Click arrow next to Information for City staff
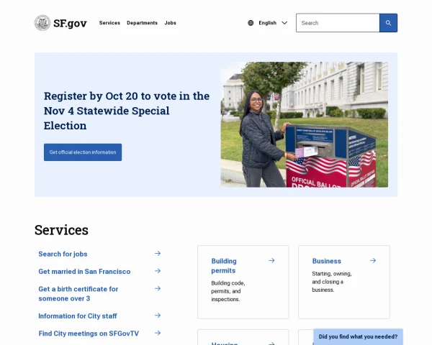The image size is (432, 345). pyautogui.click(x=158, y=316)
